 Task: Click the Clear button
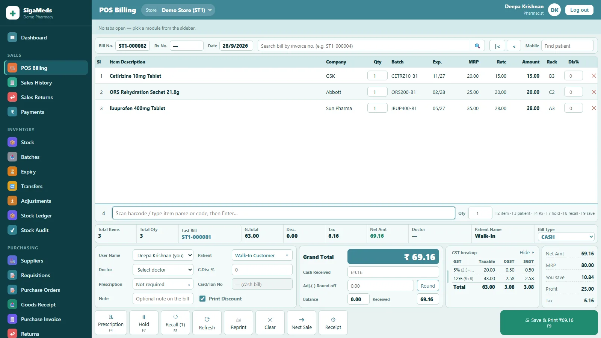pos(270,323)
